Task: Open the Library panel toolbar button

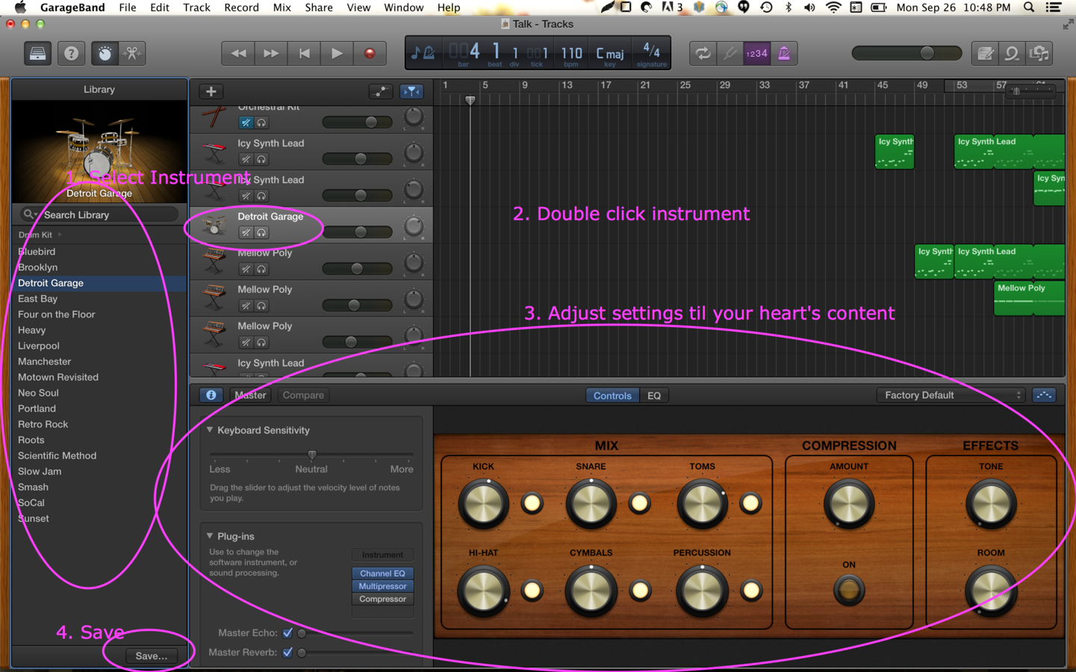Action: pyautogui.click(x=37, y=54)
